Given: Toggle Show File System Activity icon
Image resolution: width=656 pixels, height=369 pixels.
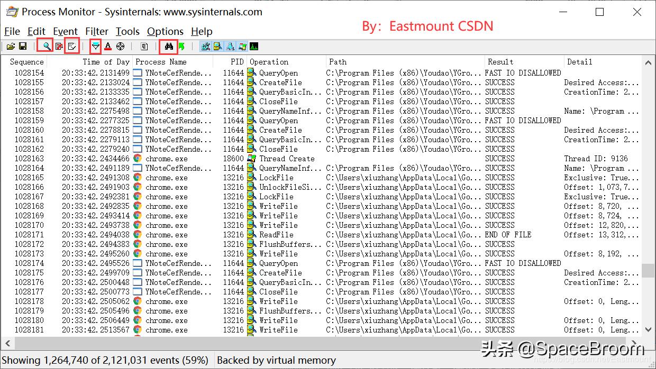Looking at the screenshot, I should click(x=217, y=47).
